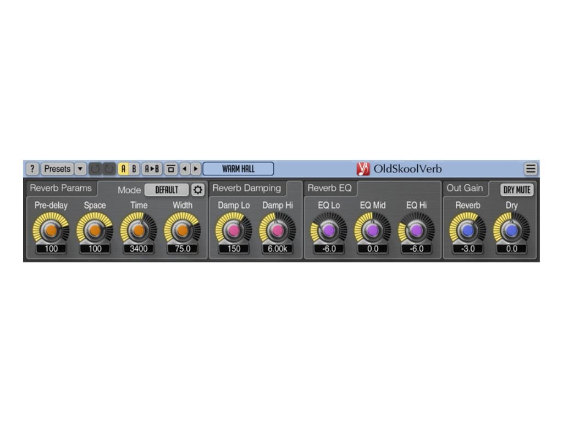Click the redo arrow icon
The image size is (563, 422).
(109, 168)
